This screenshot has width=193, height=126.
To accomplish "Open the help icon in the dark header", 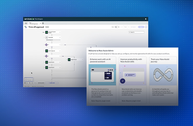I will click(146, 19).
